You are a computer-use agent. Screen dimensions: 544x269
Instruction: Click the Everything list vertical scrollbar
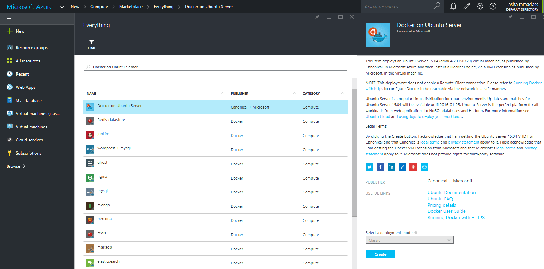coord(354,153)
